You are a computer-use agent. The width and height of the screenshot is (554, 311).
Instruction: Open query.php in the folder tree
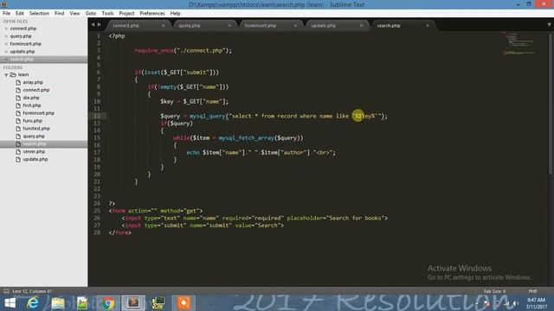point(34,136)
